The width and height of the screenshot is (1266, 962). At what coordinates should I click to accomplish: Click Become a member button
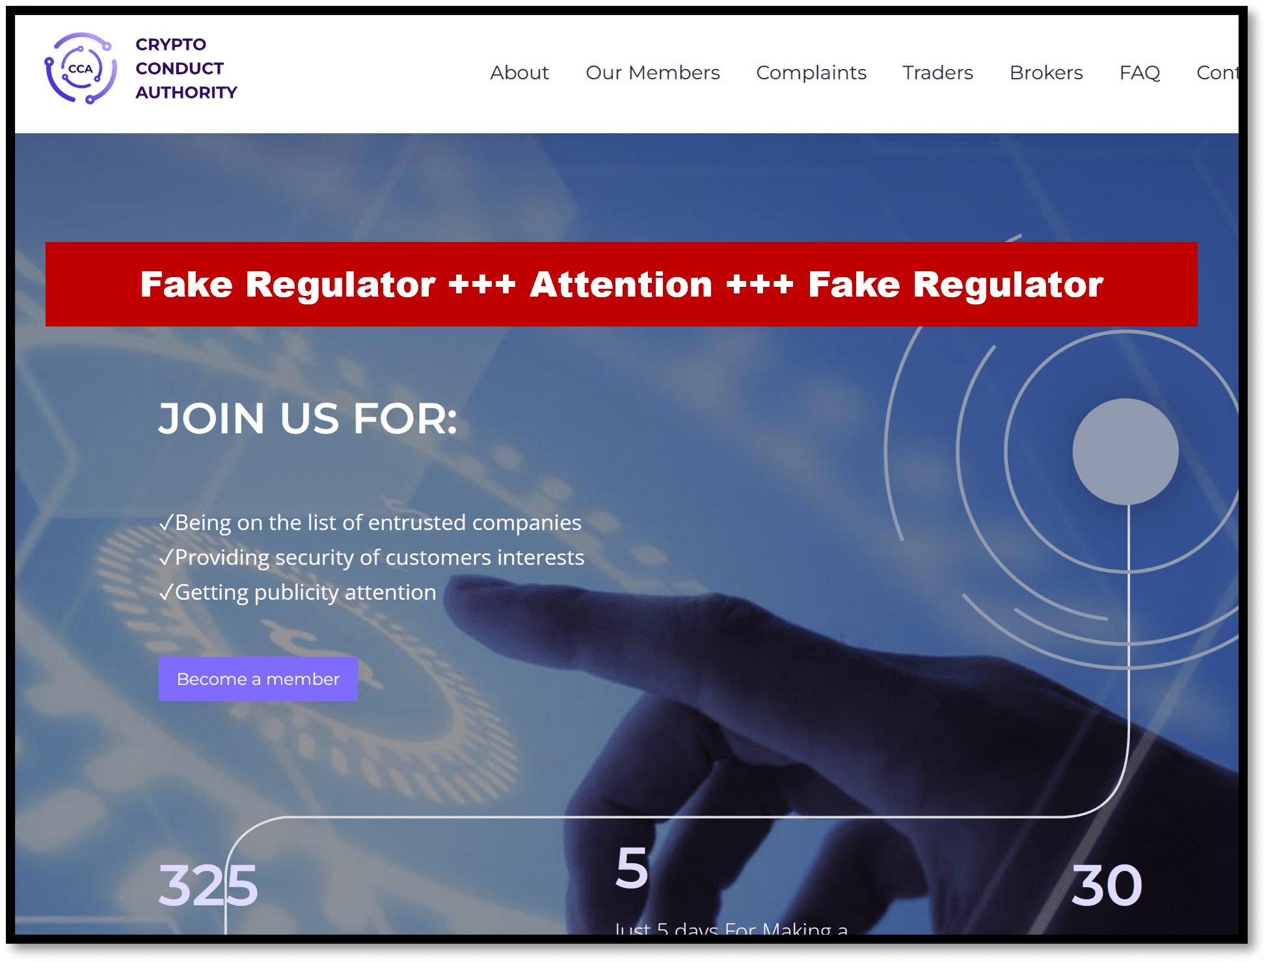pyautogui.click(x=259, y=678)
